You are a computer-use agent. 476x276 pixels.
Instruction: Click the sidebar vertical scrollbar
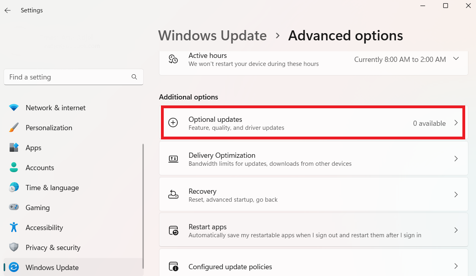point(143,200)
